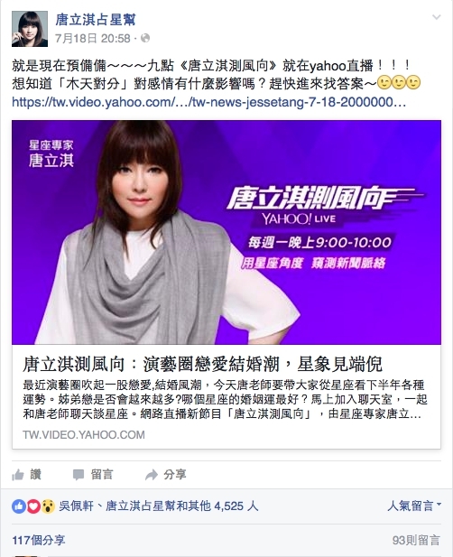Open the tw.video.yahoo.com URL in post text
The height and width of the screenshot is (557, 453).
(x=208, y=102)
